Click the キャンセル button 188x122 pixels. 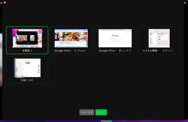pos(87,112)
